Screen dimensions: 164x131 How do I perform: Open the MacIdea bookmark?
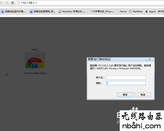click(x=72, y=11)
